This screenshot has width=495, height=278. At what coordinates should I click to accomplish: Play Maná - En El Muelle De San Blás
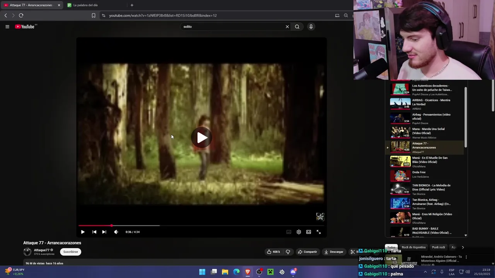pyautogui.click(x=425, y=162)
